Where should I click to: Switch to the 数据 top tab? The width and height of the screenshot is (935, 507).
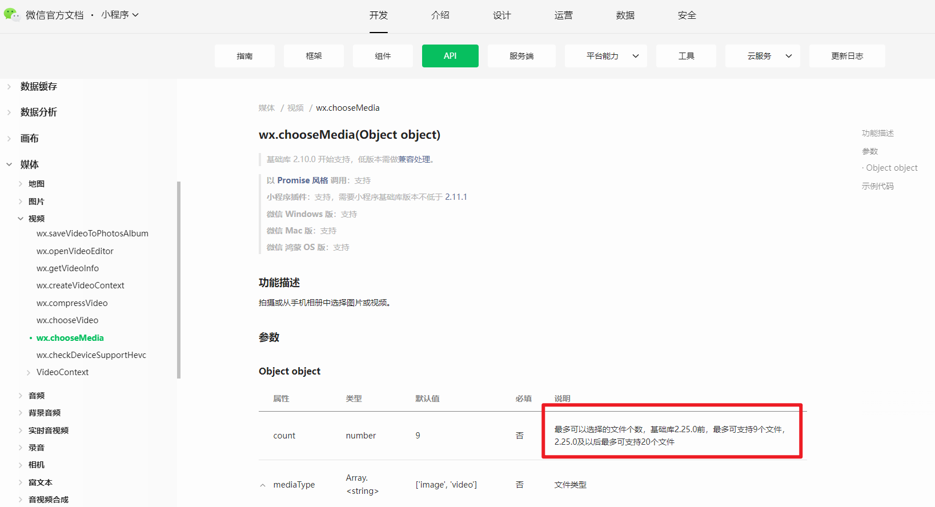[625, 15]
